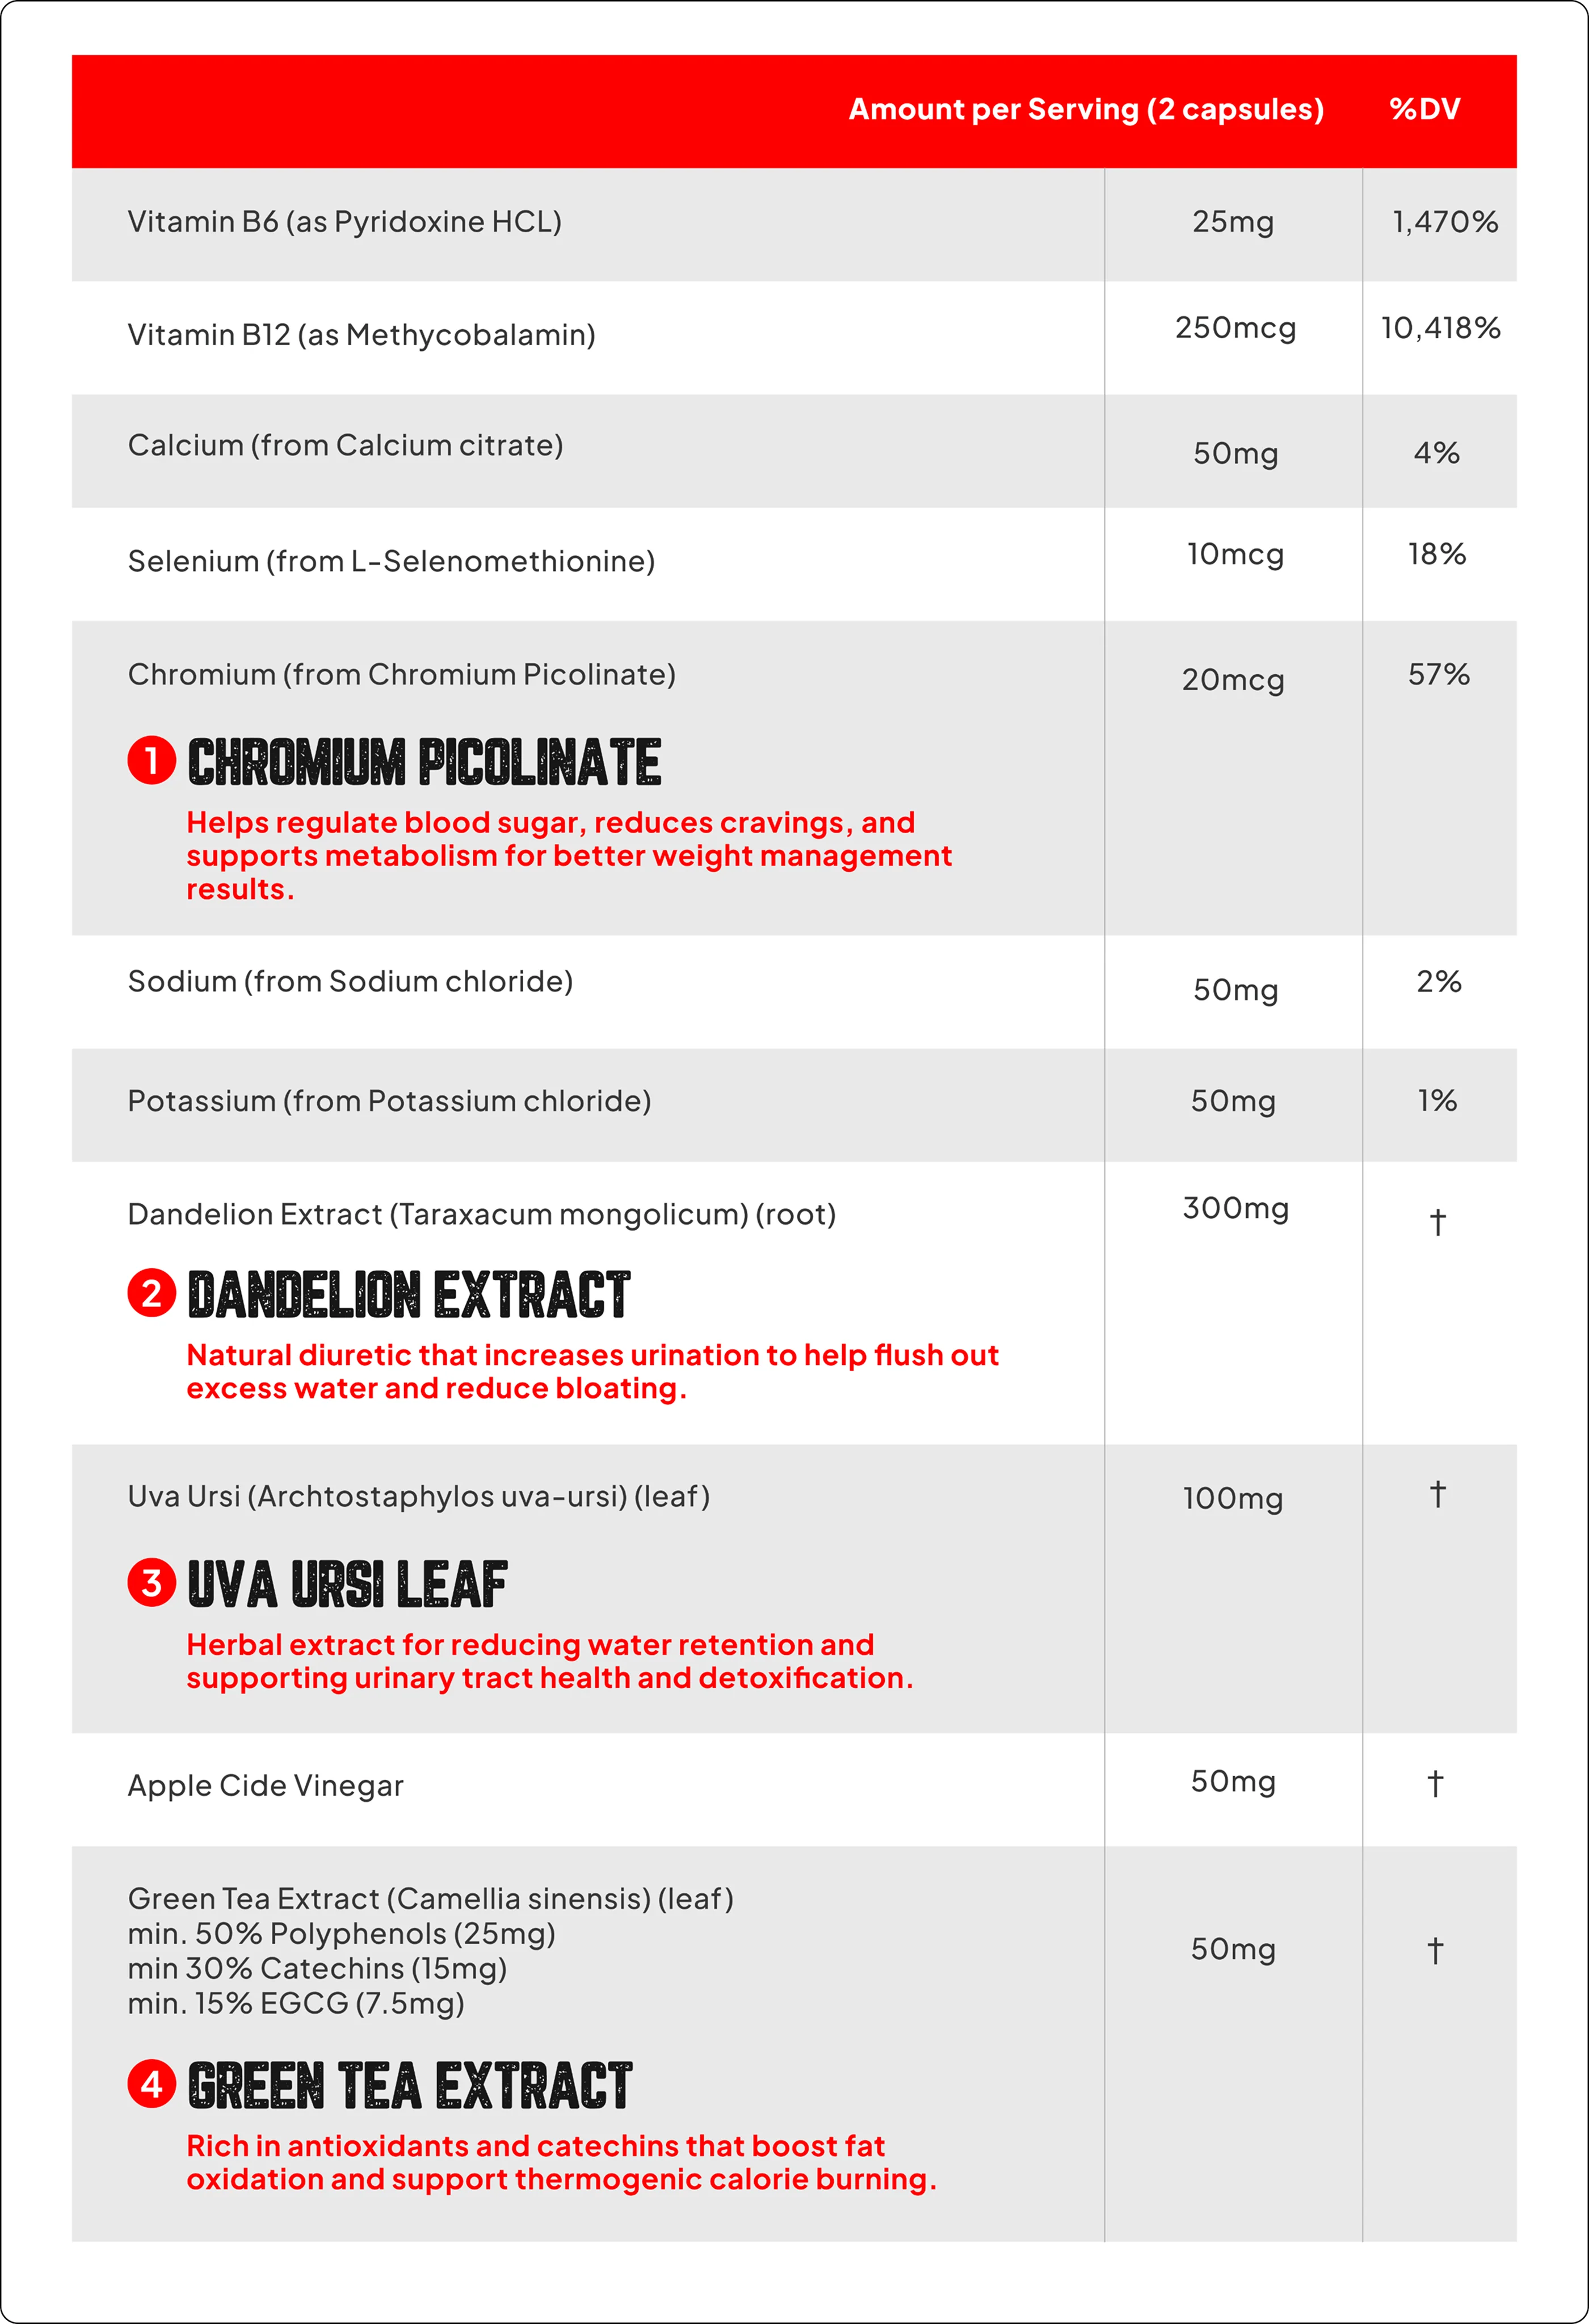Click the red number 1 circle badge

152,761
